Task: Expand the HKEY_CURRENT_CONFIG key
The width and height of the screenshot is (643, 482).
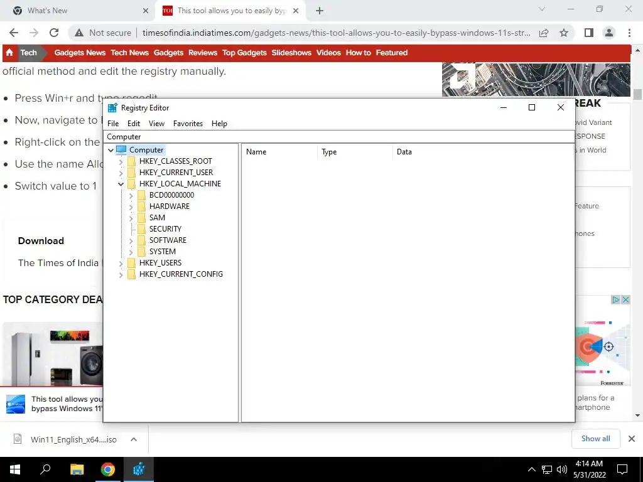Action: click(121, 275)
